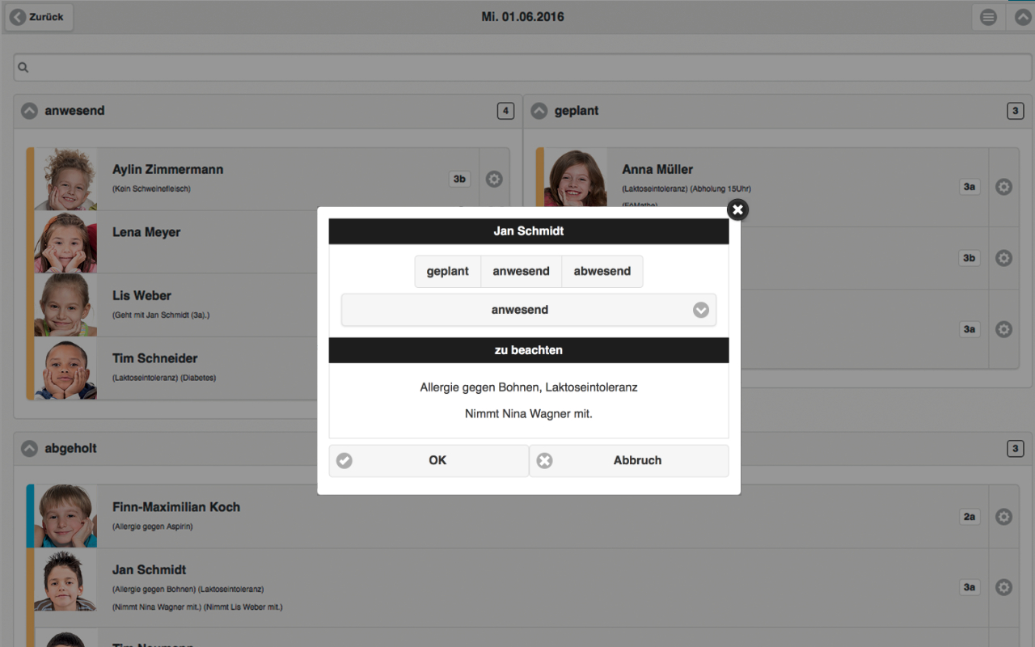Close the Jan Schmidt dialog with the X

737,209
